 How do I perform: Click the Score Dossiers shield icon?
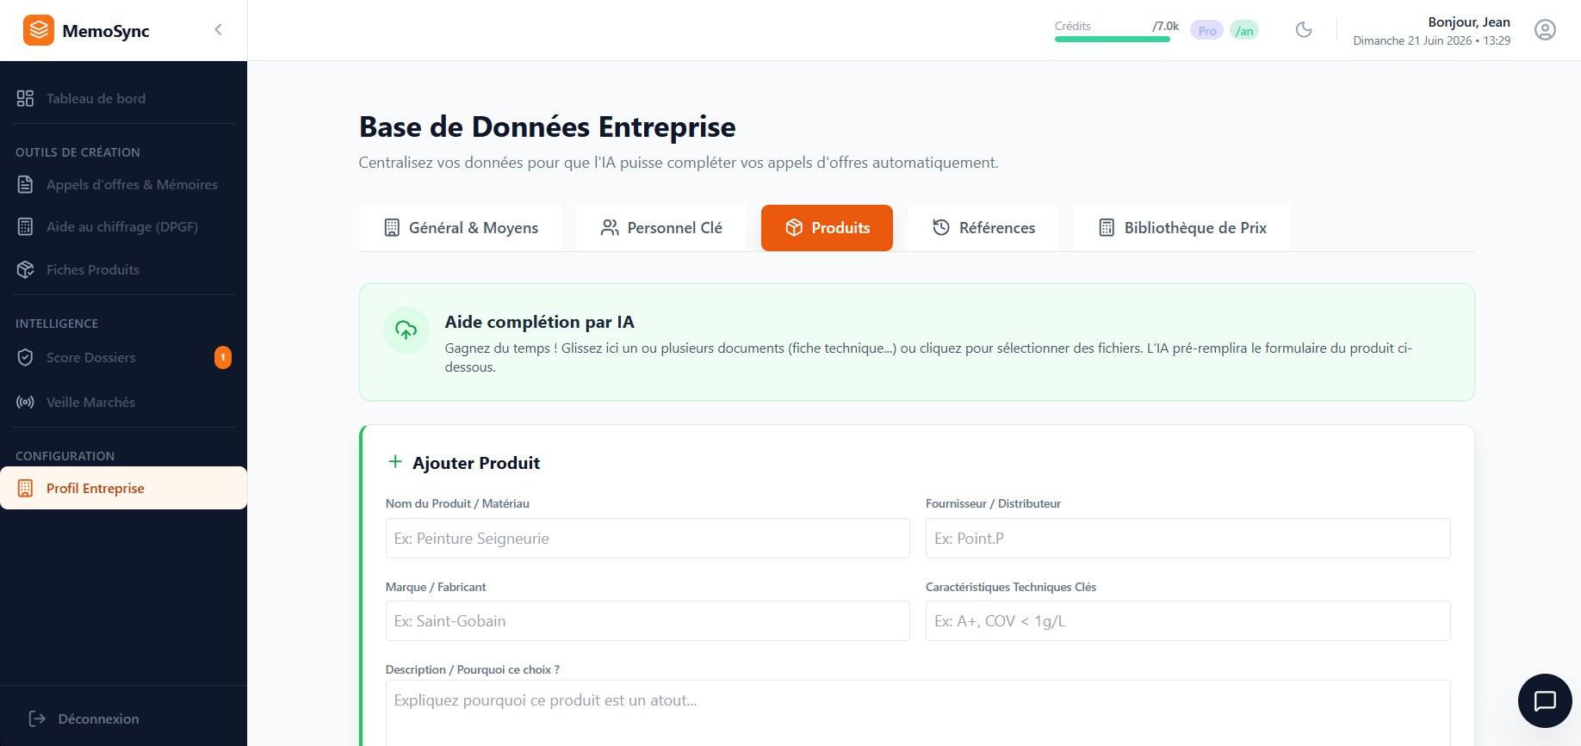pos(25,357)
